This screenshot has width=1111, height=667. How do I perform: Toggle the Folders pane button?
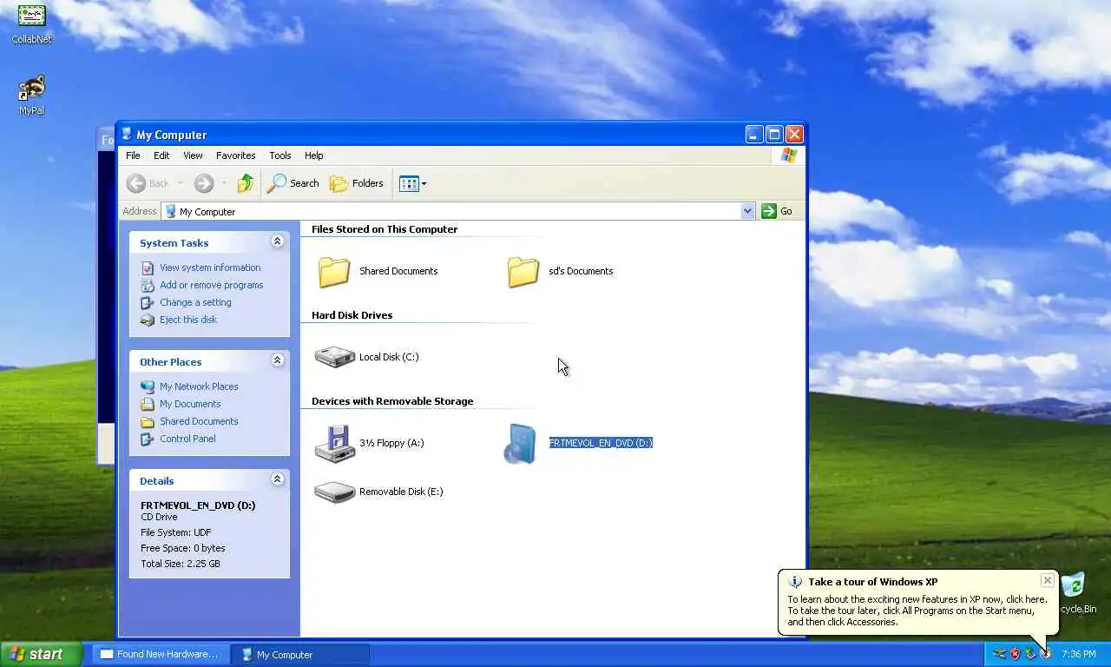point(357,183)
